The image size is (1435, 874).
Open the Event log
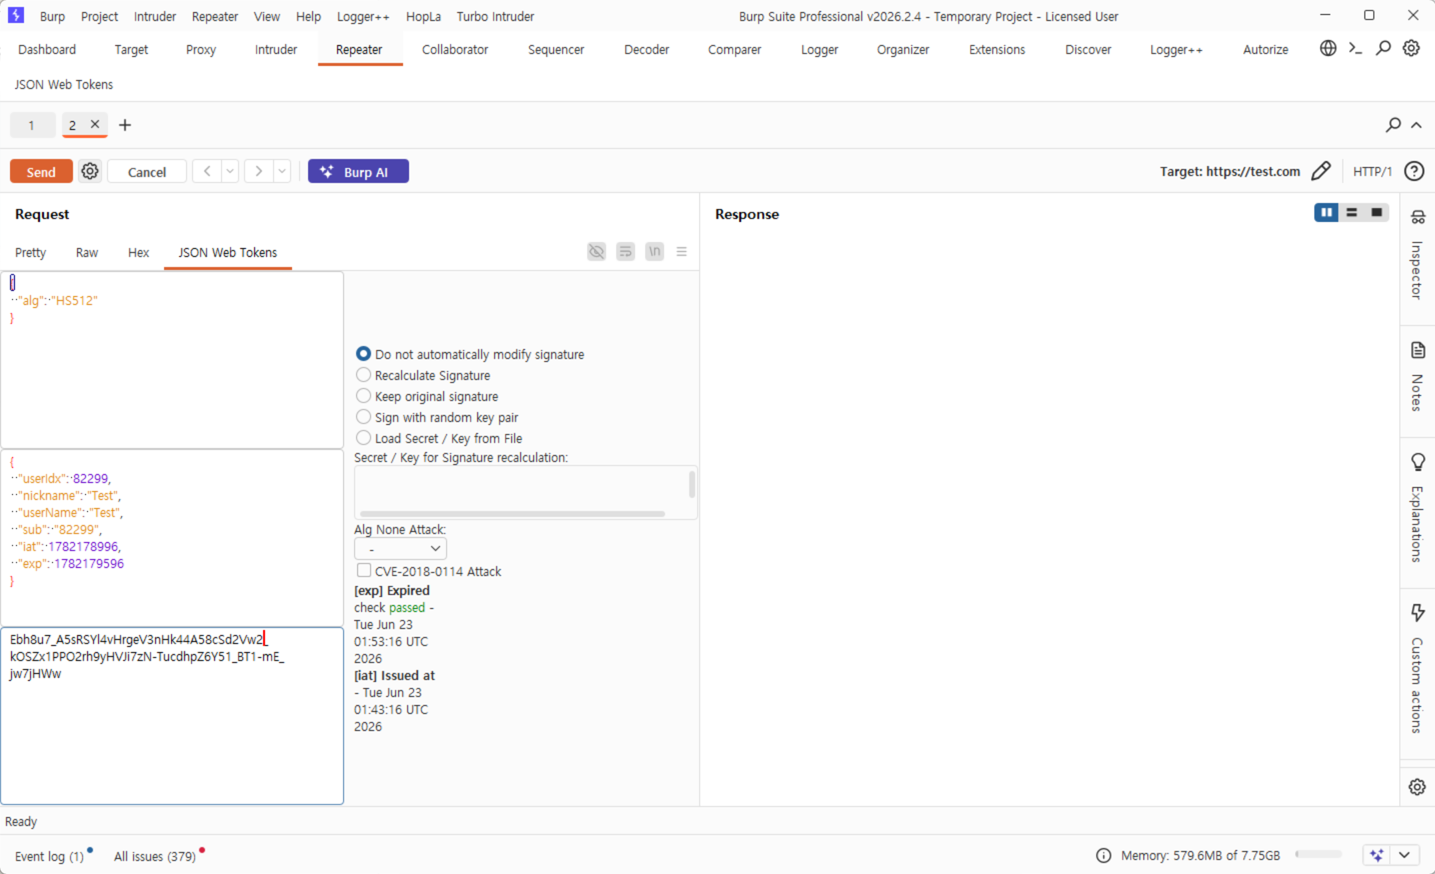49,856
